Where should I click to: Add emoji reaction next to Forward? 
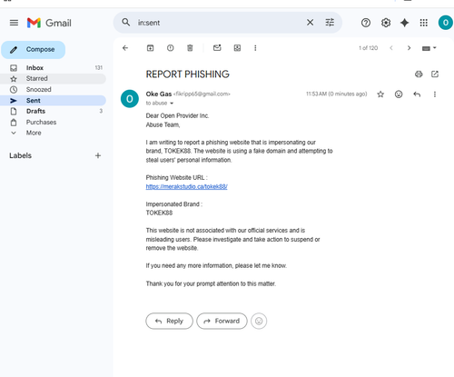[259, 321]
